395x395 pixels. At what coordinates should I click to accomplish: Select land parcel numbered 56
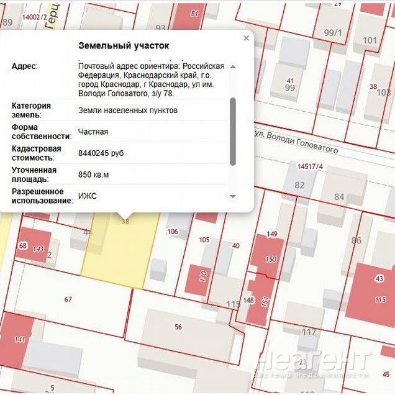pos(178,327)
